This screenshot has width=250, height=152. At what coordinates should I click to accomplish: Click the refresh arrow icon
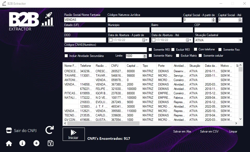[x=50, y=130]
